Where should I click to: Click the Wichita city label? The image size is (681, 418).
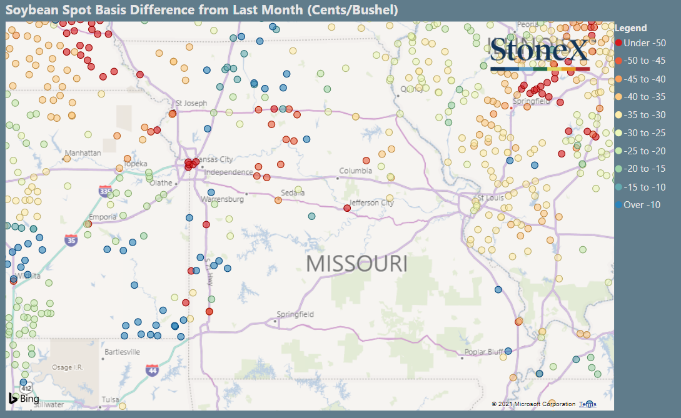(x=28, y=276)
